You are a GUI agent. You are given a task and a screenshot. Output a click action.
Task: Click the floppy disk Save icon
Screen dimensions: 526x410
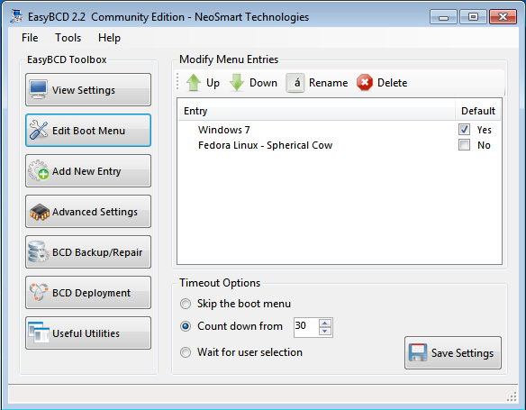pyautogui.click(x=418, y=352)
